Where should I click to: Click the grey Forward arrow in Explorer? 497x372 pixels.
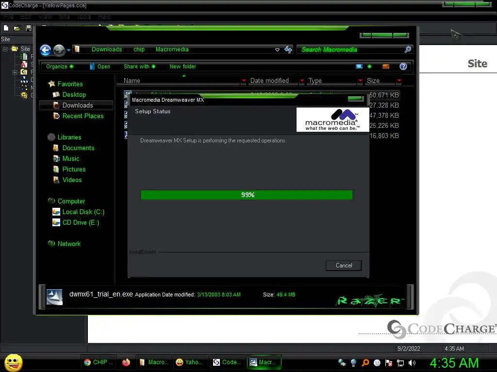(59, 50)
